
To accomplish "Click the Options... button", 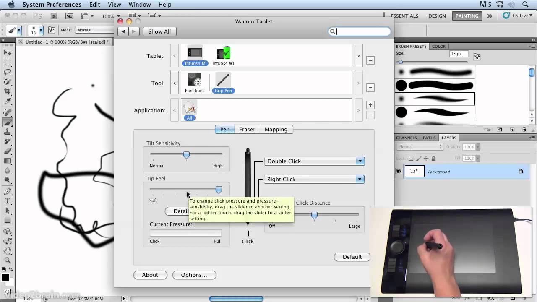I will 194,275.
